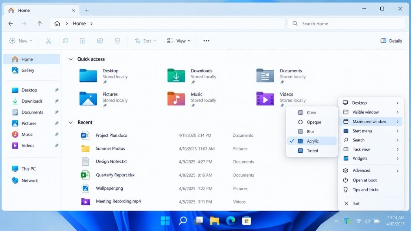Go up one level with up arrow
Screen dimensions: 411x231
pos(40,24)
